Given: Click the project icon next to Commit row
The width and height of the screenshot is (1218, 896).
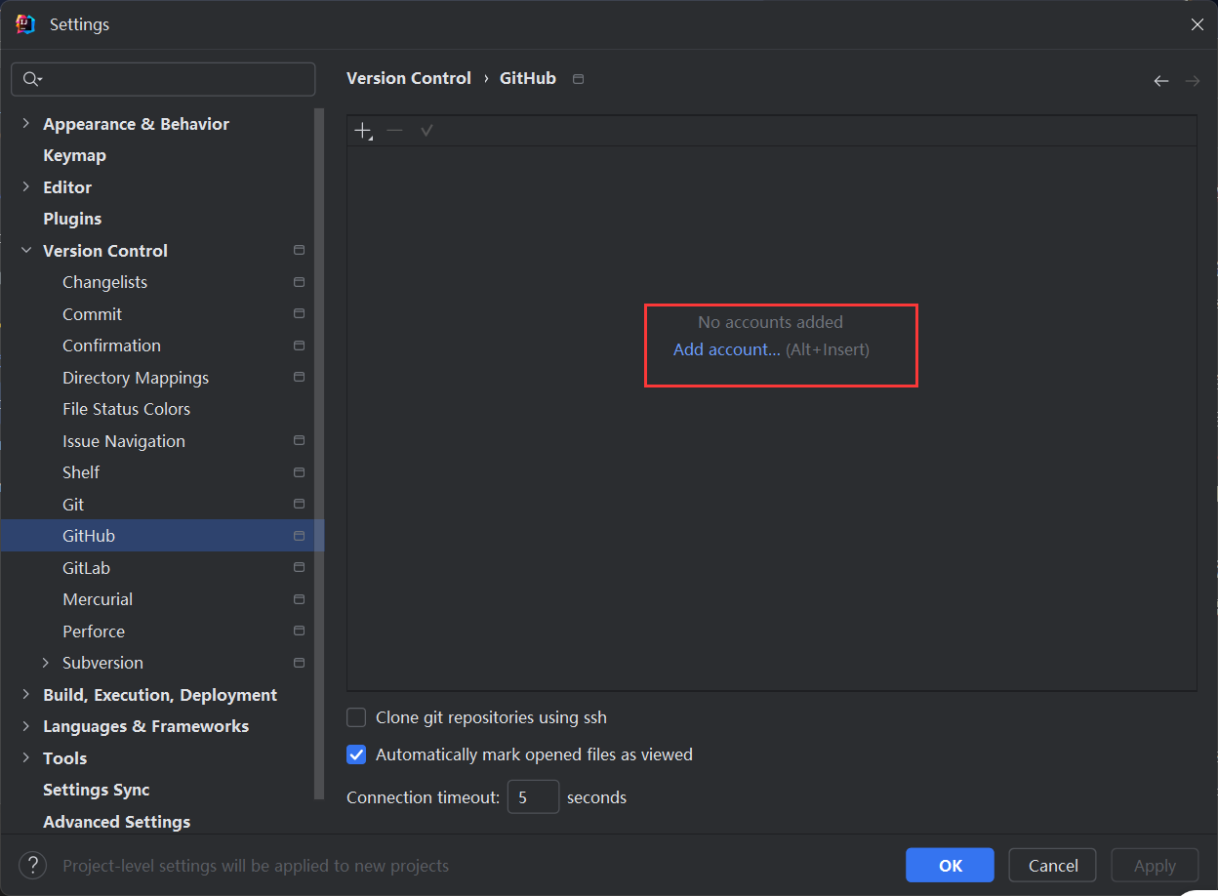Looking at the screenshot, I should (x=300, y=314).
